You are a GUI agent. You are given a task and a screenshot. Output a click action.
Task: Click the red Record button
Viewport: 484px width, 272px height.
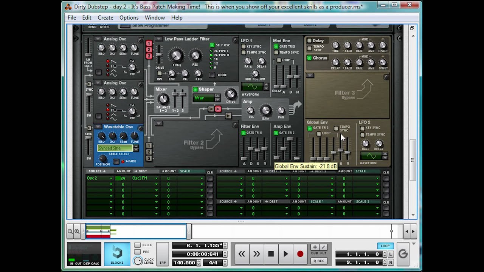(x=300, y=254)
